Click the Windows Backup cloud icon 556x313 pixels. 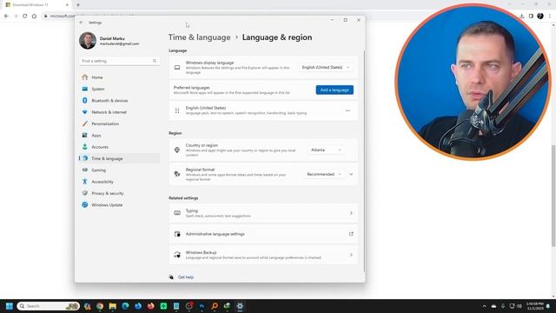[x=177, y=255]
